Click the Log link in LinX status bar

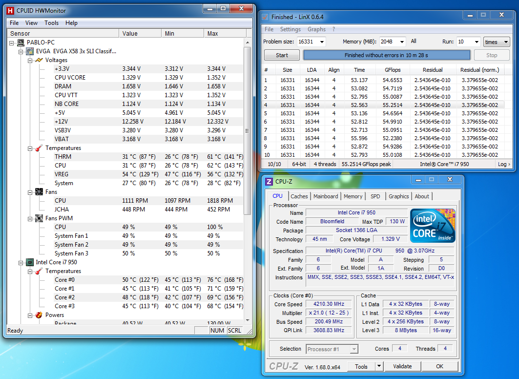pos(504,164)
